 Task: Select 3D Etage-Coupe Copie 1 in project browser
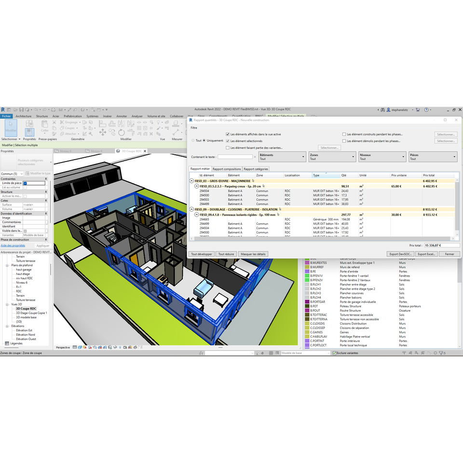pyautogui.click(x=31, y=313)
